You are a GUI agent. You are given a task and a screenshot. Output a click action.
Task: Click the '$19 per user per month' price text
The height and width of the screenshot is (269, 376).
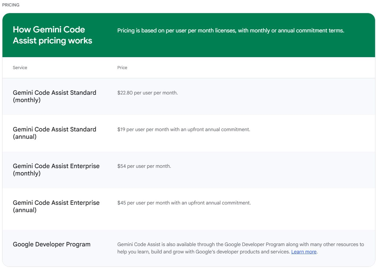184,129
